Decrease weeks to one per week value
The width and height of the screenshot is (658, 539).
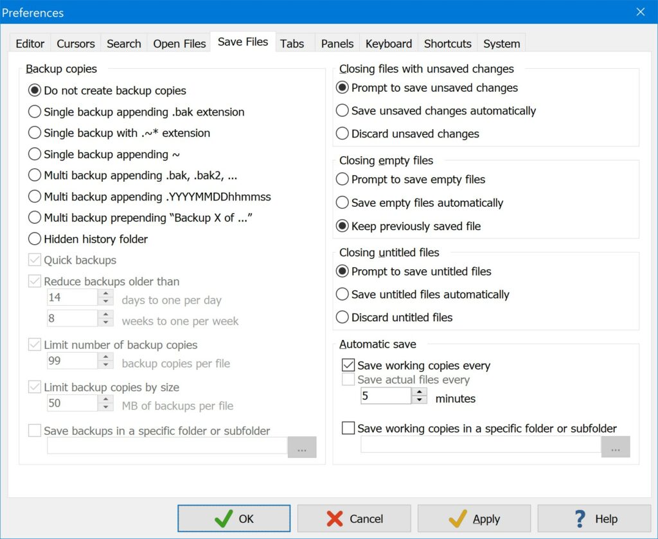(106, 322)
